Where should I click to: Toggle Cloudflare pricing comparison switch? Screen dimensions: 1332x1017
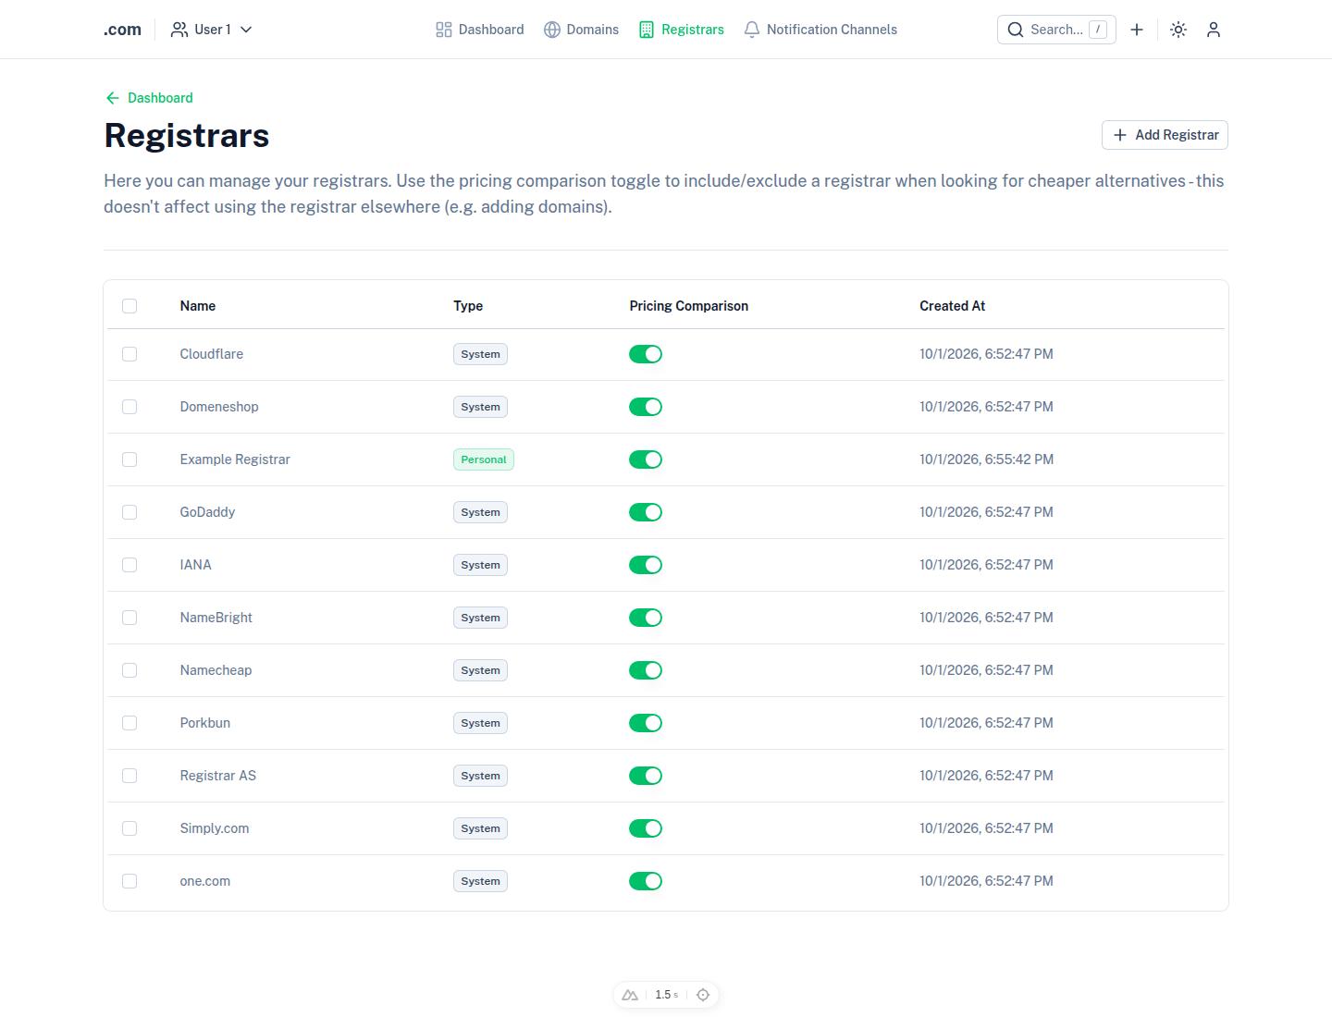[x=646, y=354]
